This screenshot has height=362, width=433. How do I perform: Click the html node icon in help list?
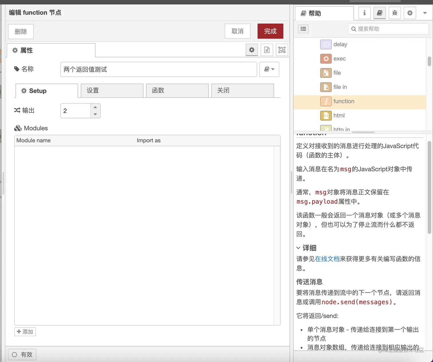coord(326,116)
